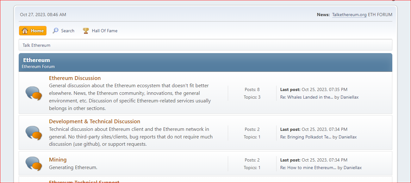Click last post time 07:35 PM text
This screenshot has height=183, width=411.
[337, 89]
